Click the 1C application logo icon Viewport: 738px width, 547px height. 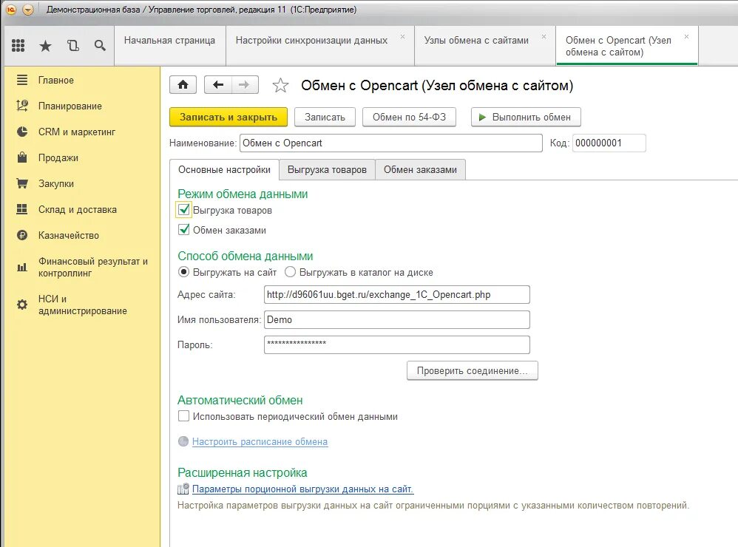tap(11, 10)
